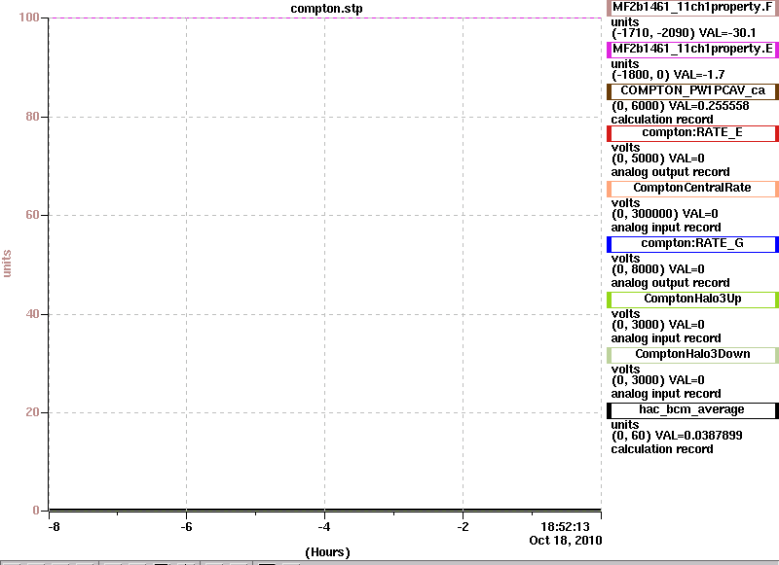
Task: Click "analog output record" under compton:RATE_E
Action: pos(670,172)
